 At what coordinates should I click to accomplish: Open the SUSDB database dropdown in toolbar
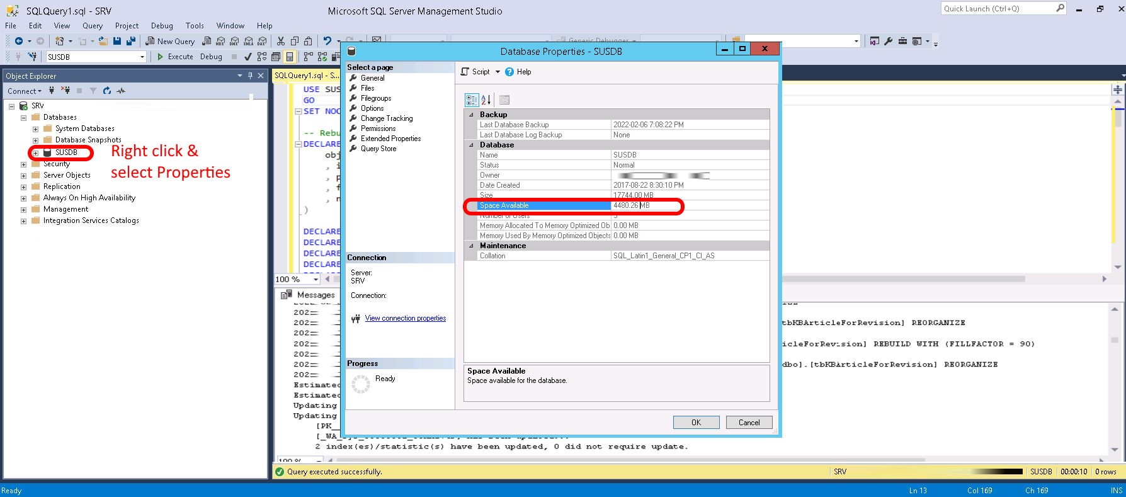(142, 57)
